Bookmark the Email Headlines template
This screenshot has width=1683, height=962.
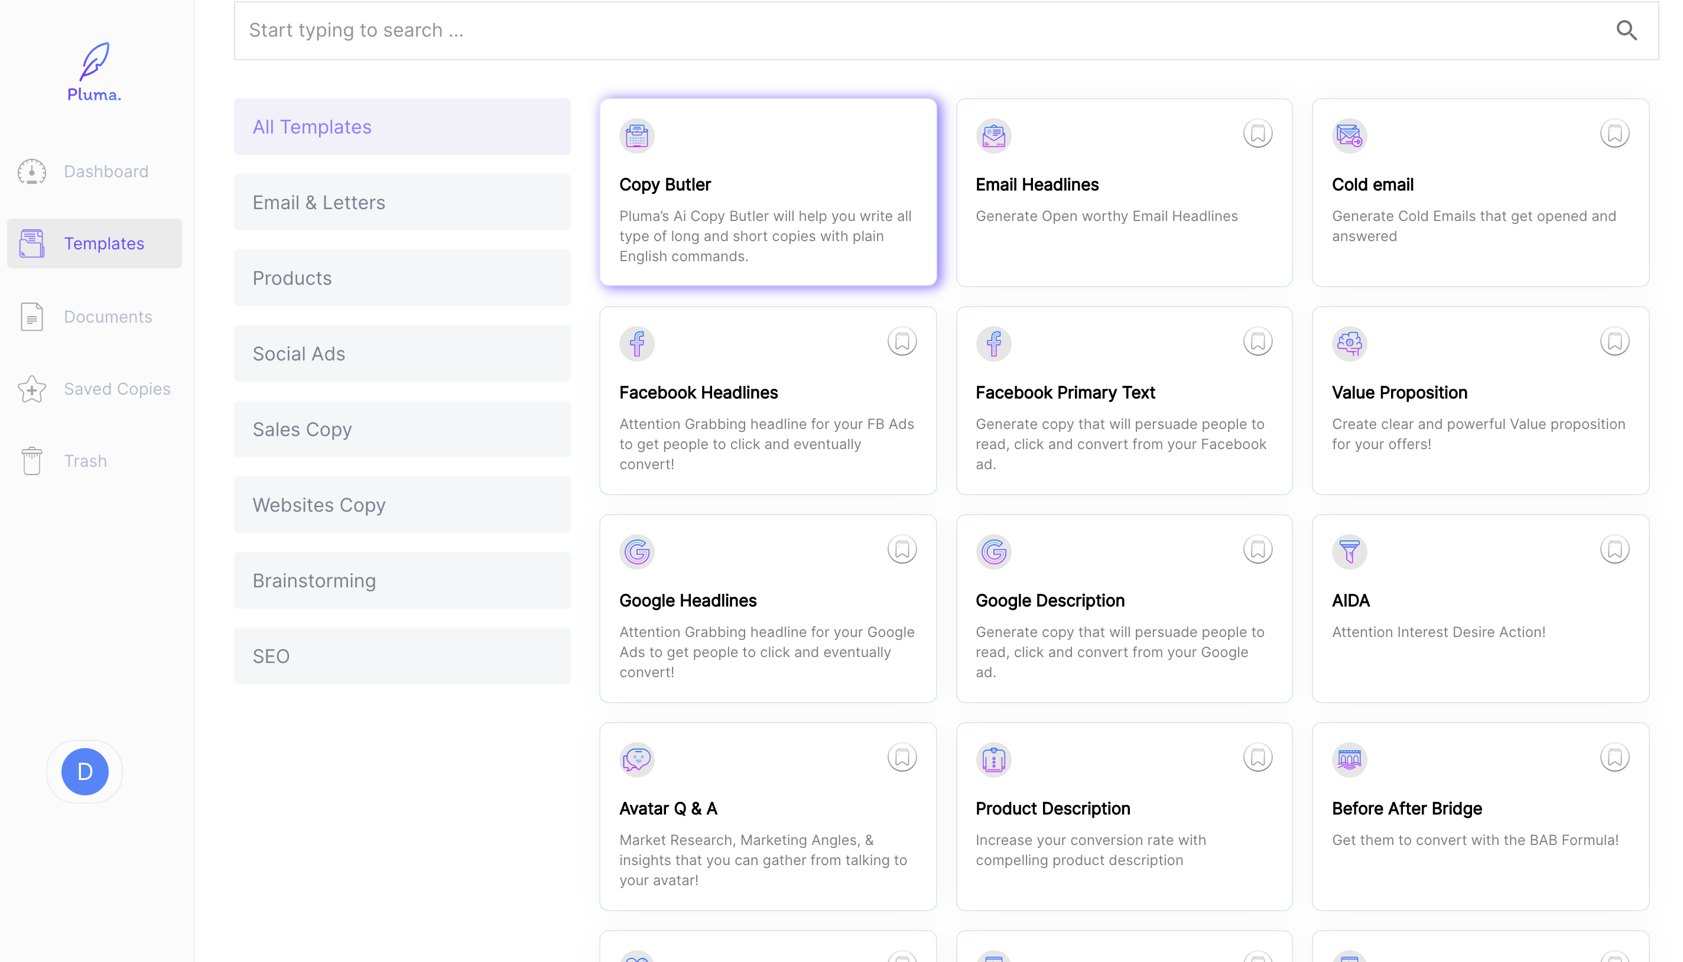(x=1258, y=134)
